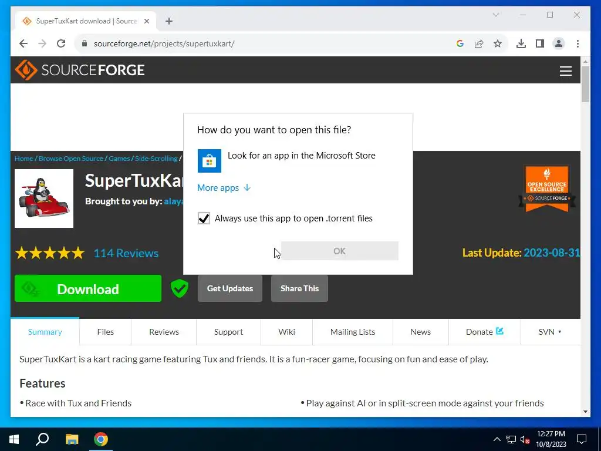The height and width of the screenshot is (451, 601).
Task: Open Chrome downloads icon
Action: click(x=521, y=43)
